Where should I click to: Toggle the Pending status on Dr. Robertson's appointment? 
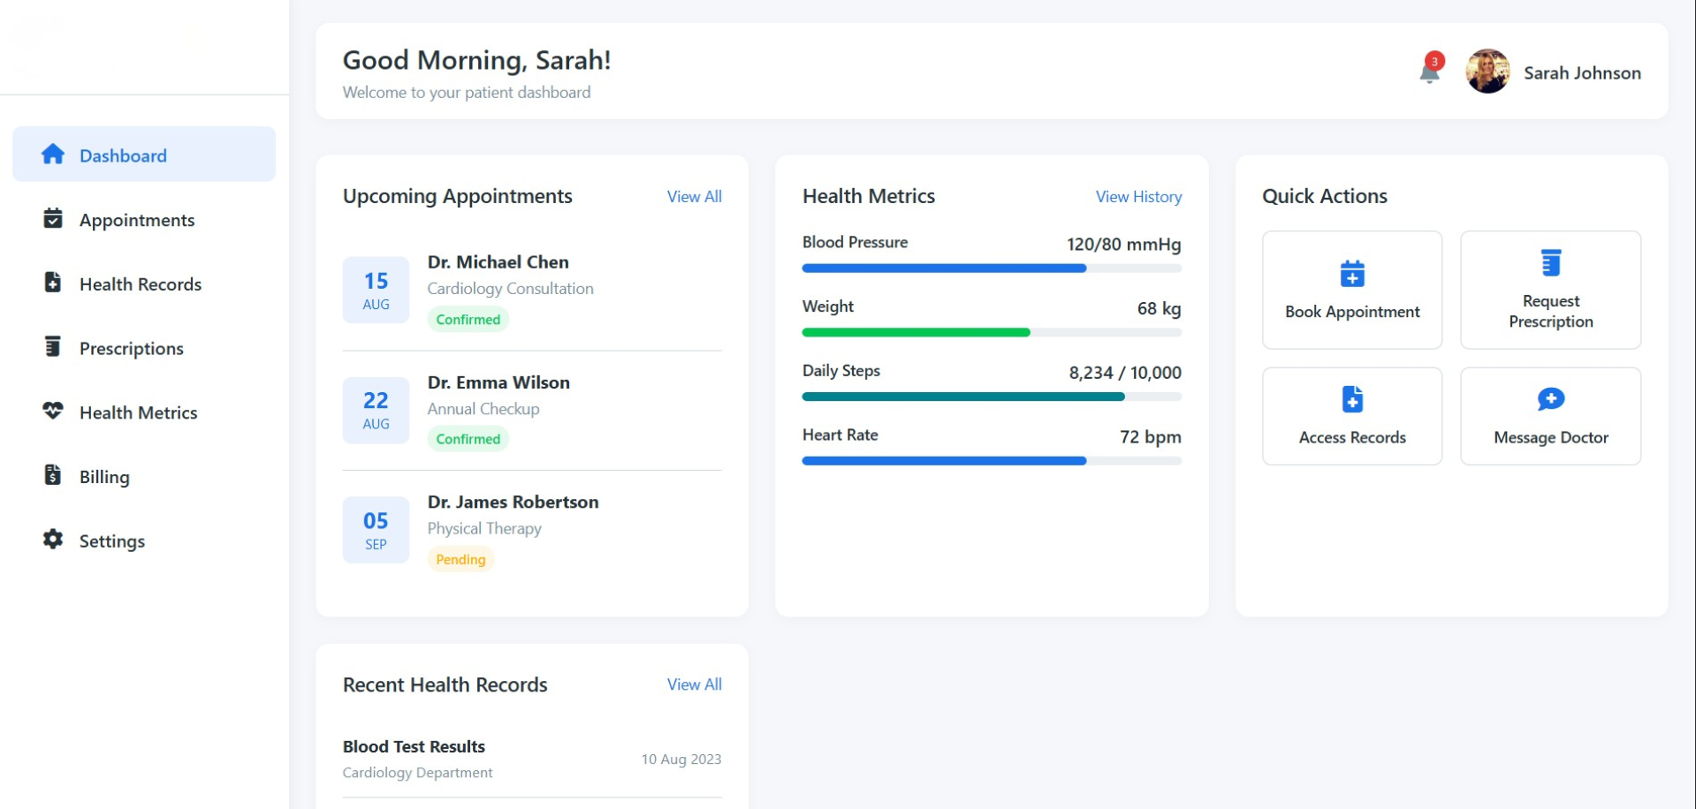[460, 558]
